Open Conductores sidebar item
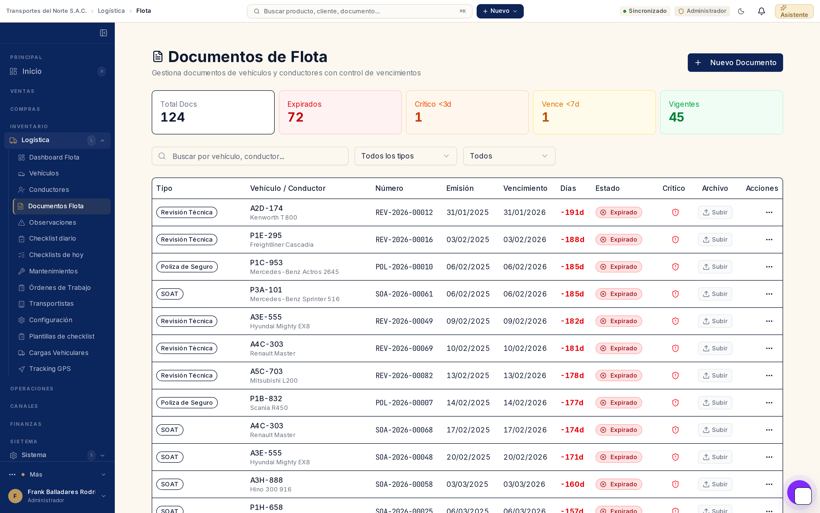The image size is (820, 513). pos(62,190)
